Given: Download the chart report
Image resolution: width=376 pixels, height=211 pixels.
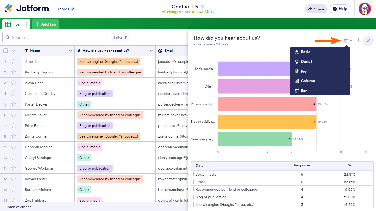Looking at the screenshot, I should click(x=359, y=40).
